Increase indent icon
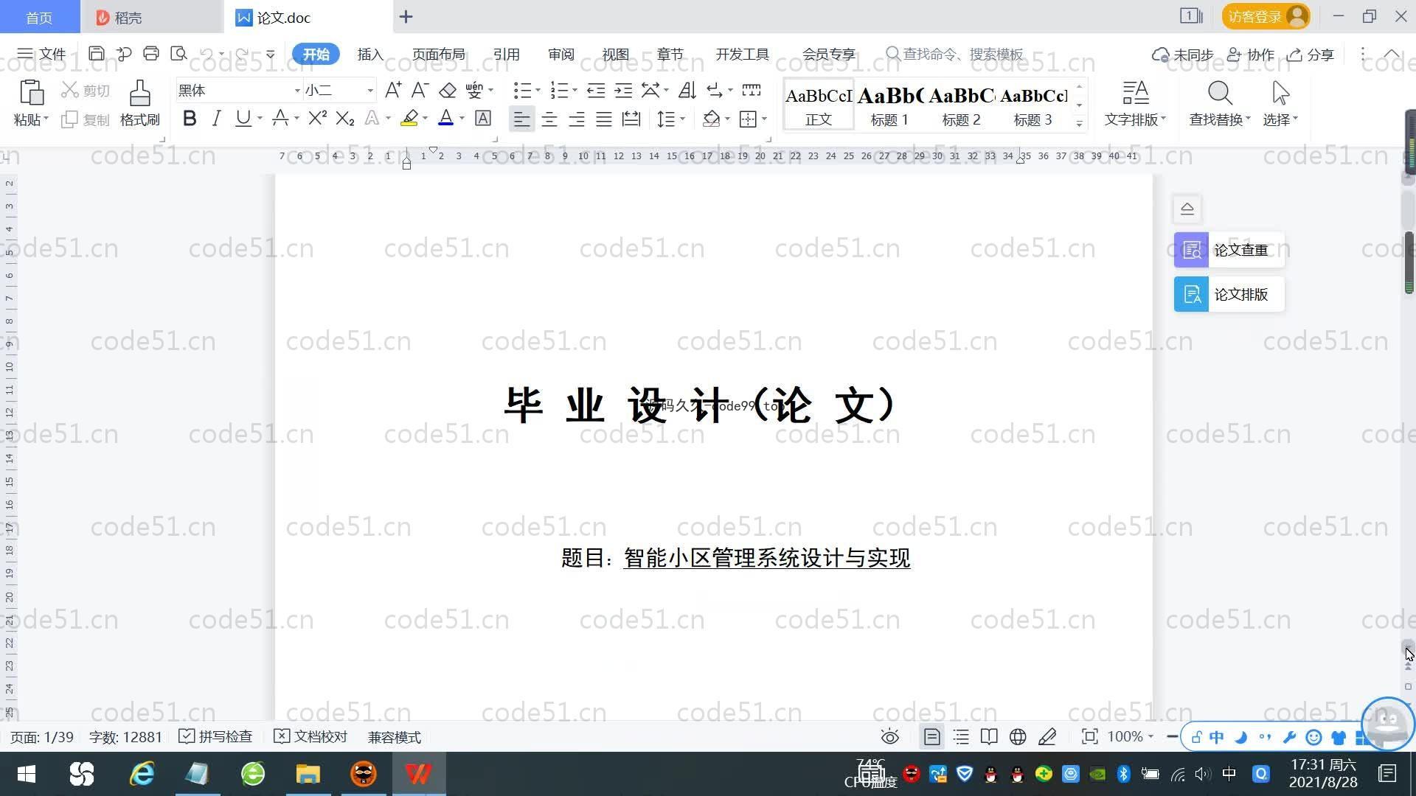Viewport: 1416px width, 796px height. coord(623,90)
